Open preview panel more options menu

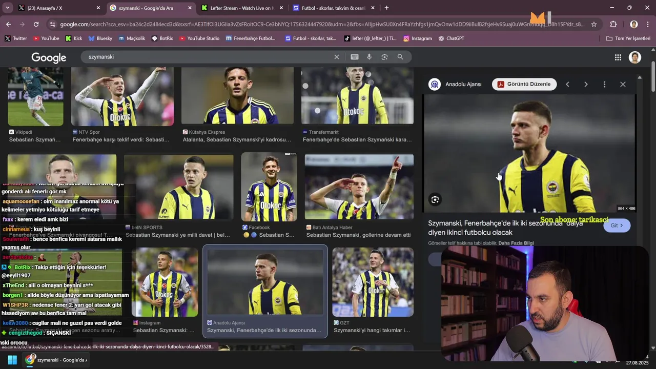pyautogui.click(x=604, y=84)
